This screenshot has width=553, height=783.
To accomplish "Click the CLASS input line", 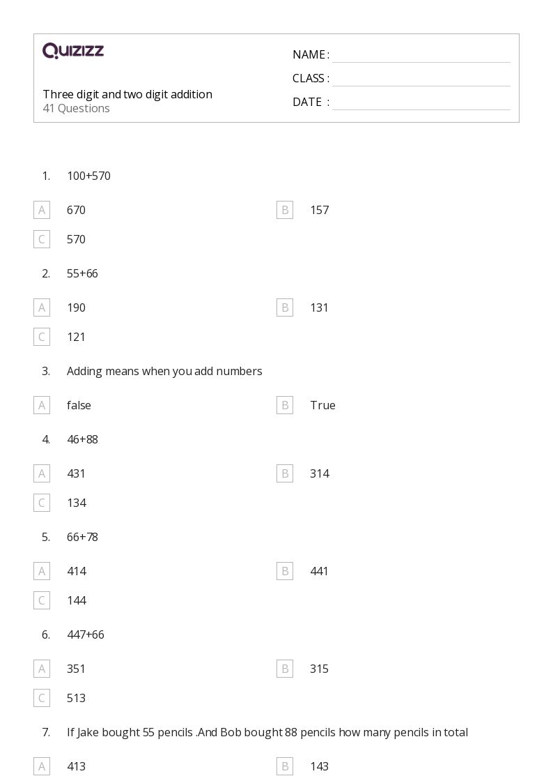I will click(421, 79).
